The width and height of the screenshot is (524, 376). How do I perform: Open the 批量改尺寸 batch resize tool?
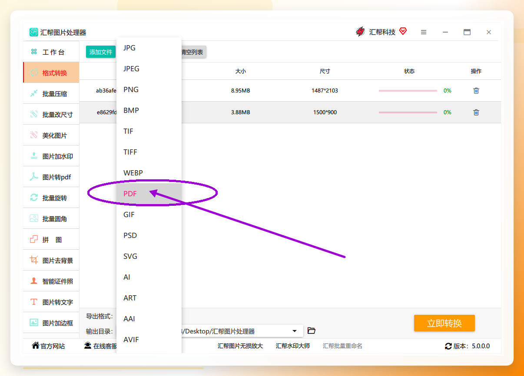[51, 115]
